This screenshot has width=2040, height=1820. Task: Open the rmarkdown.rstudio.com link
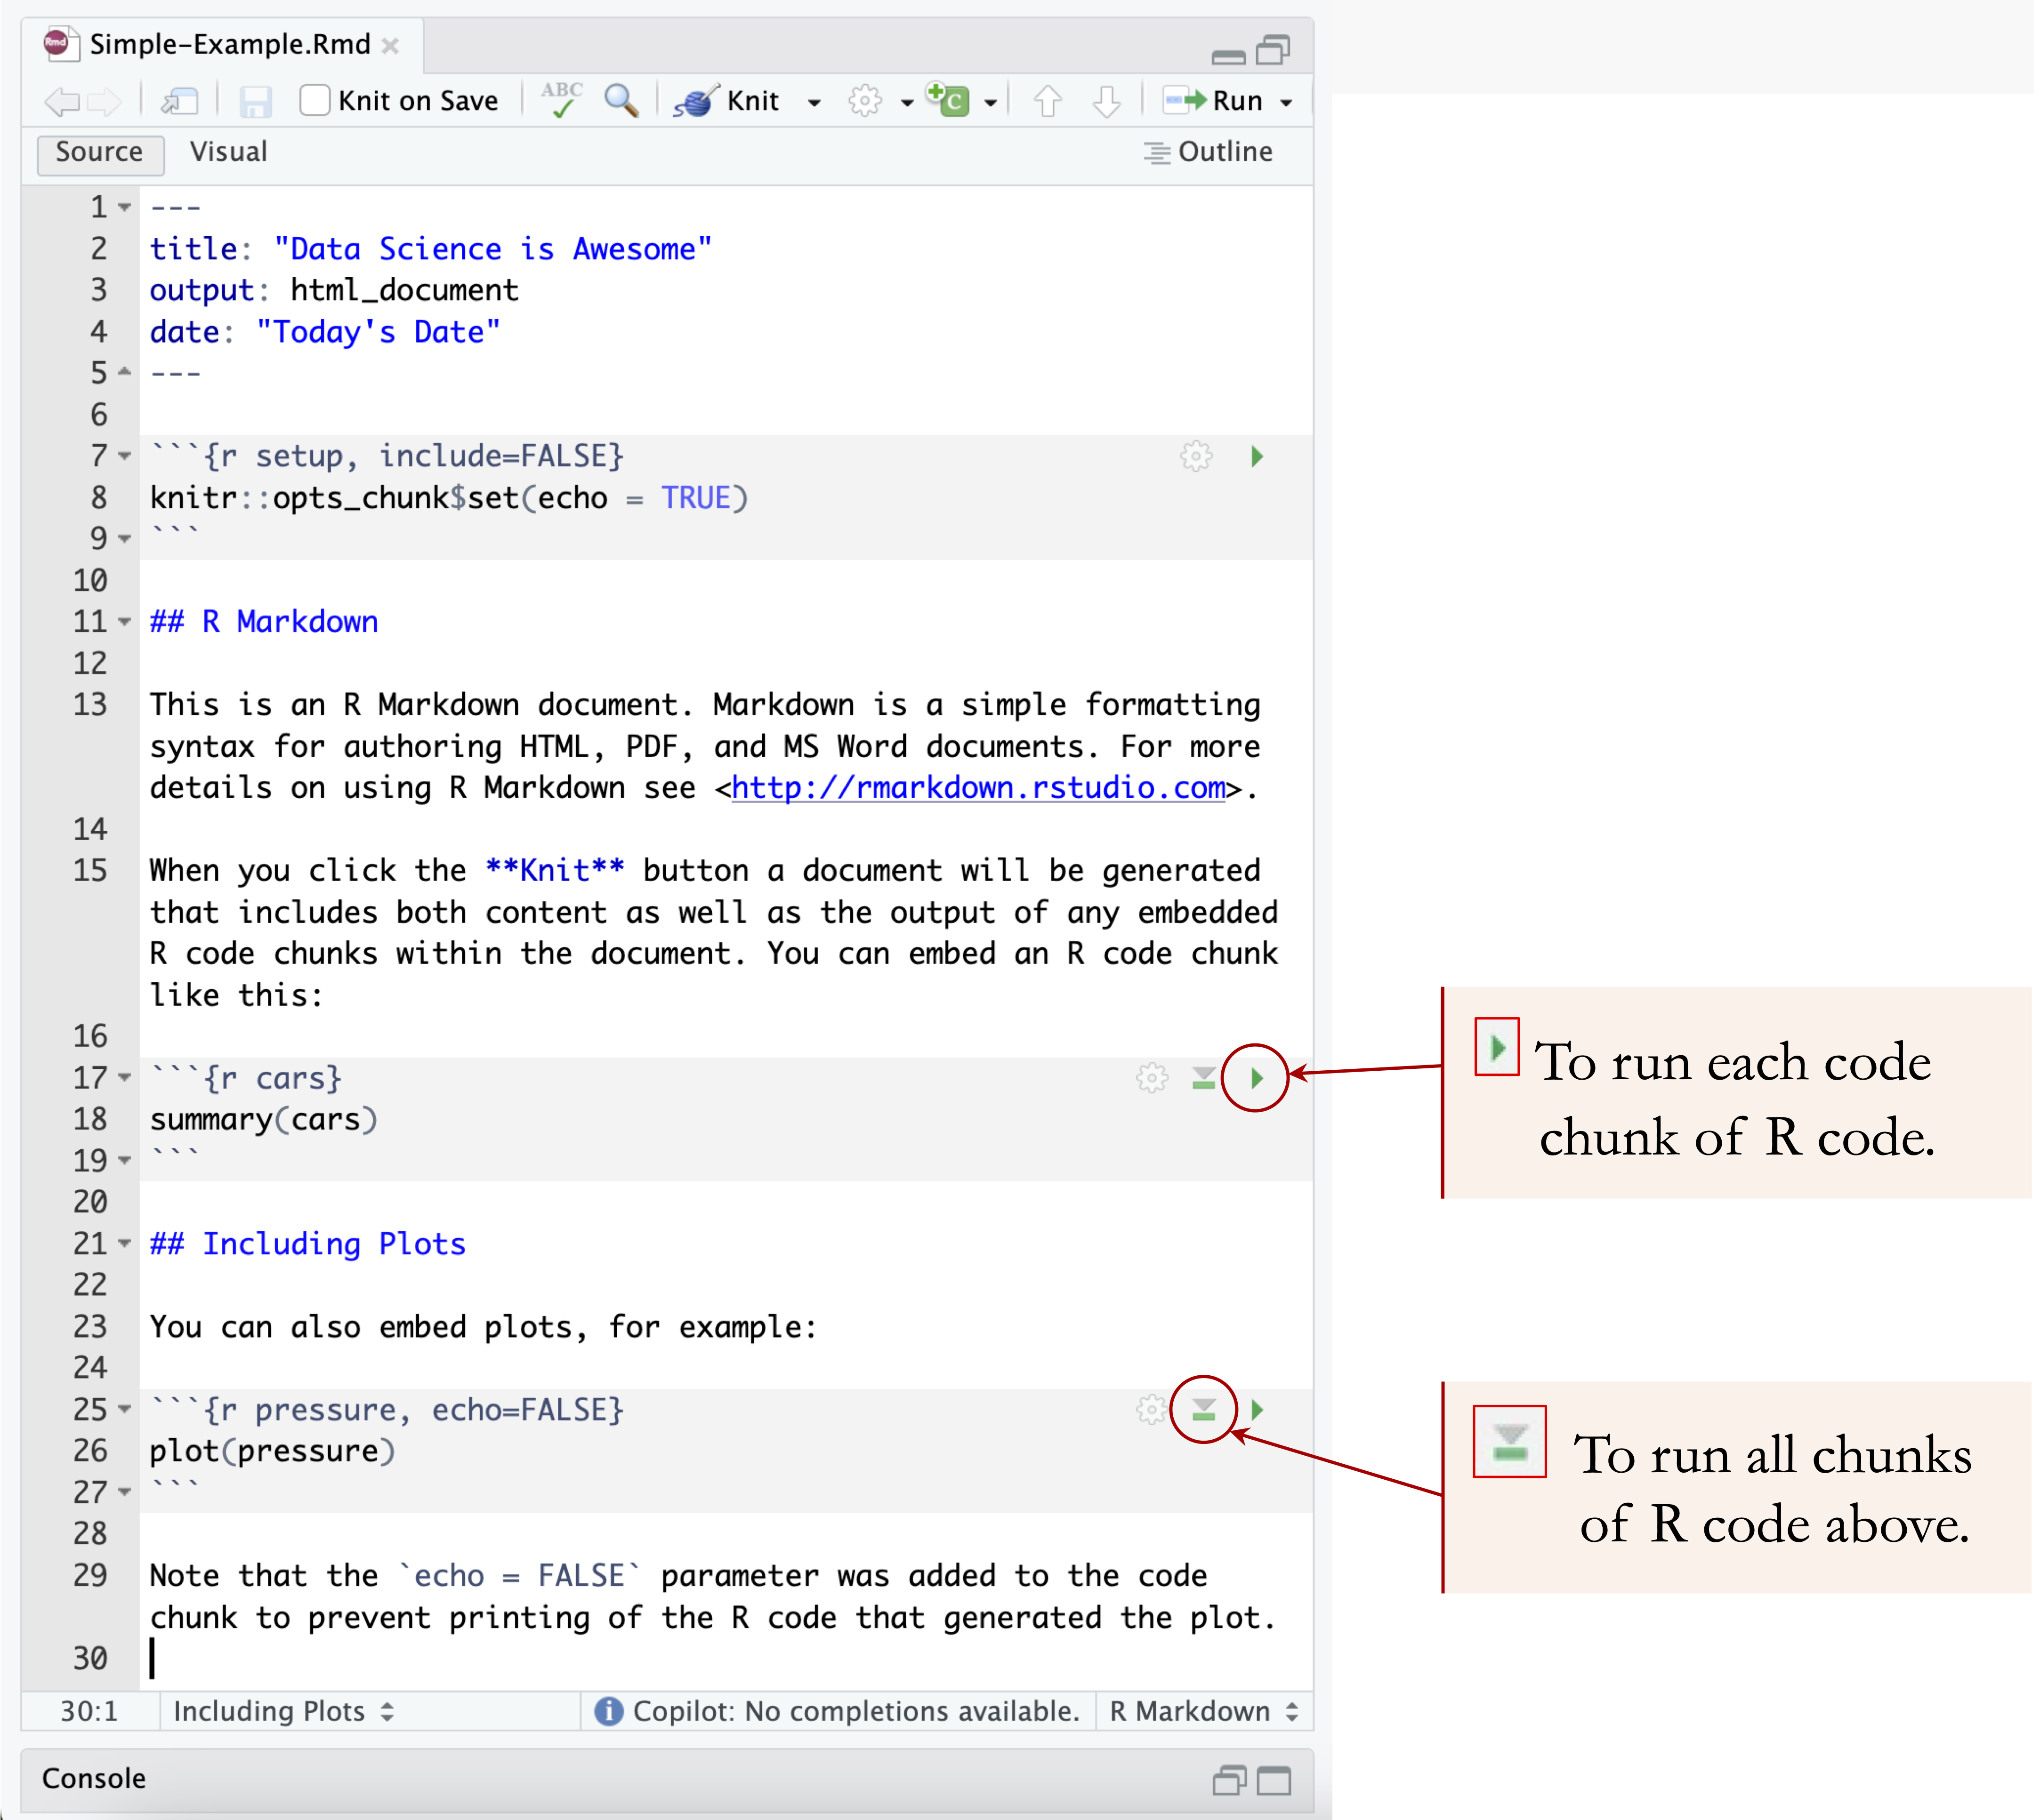979,789
